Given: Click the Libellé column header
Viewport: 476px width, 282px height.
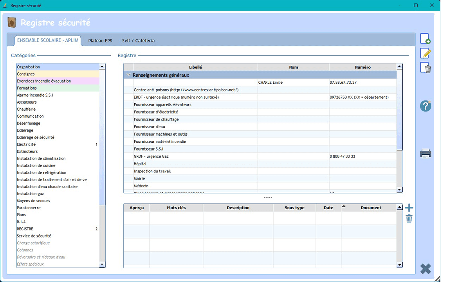Looking at the screenshot, I should 195,67.
